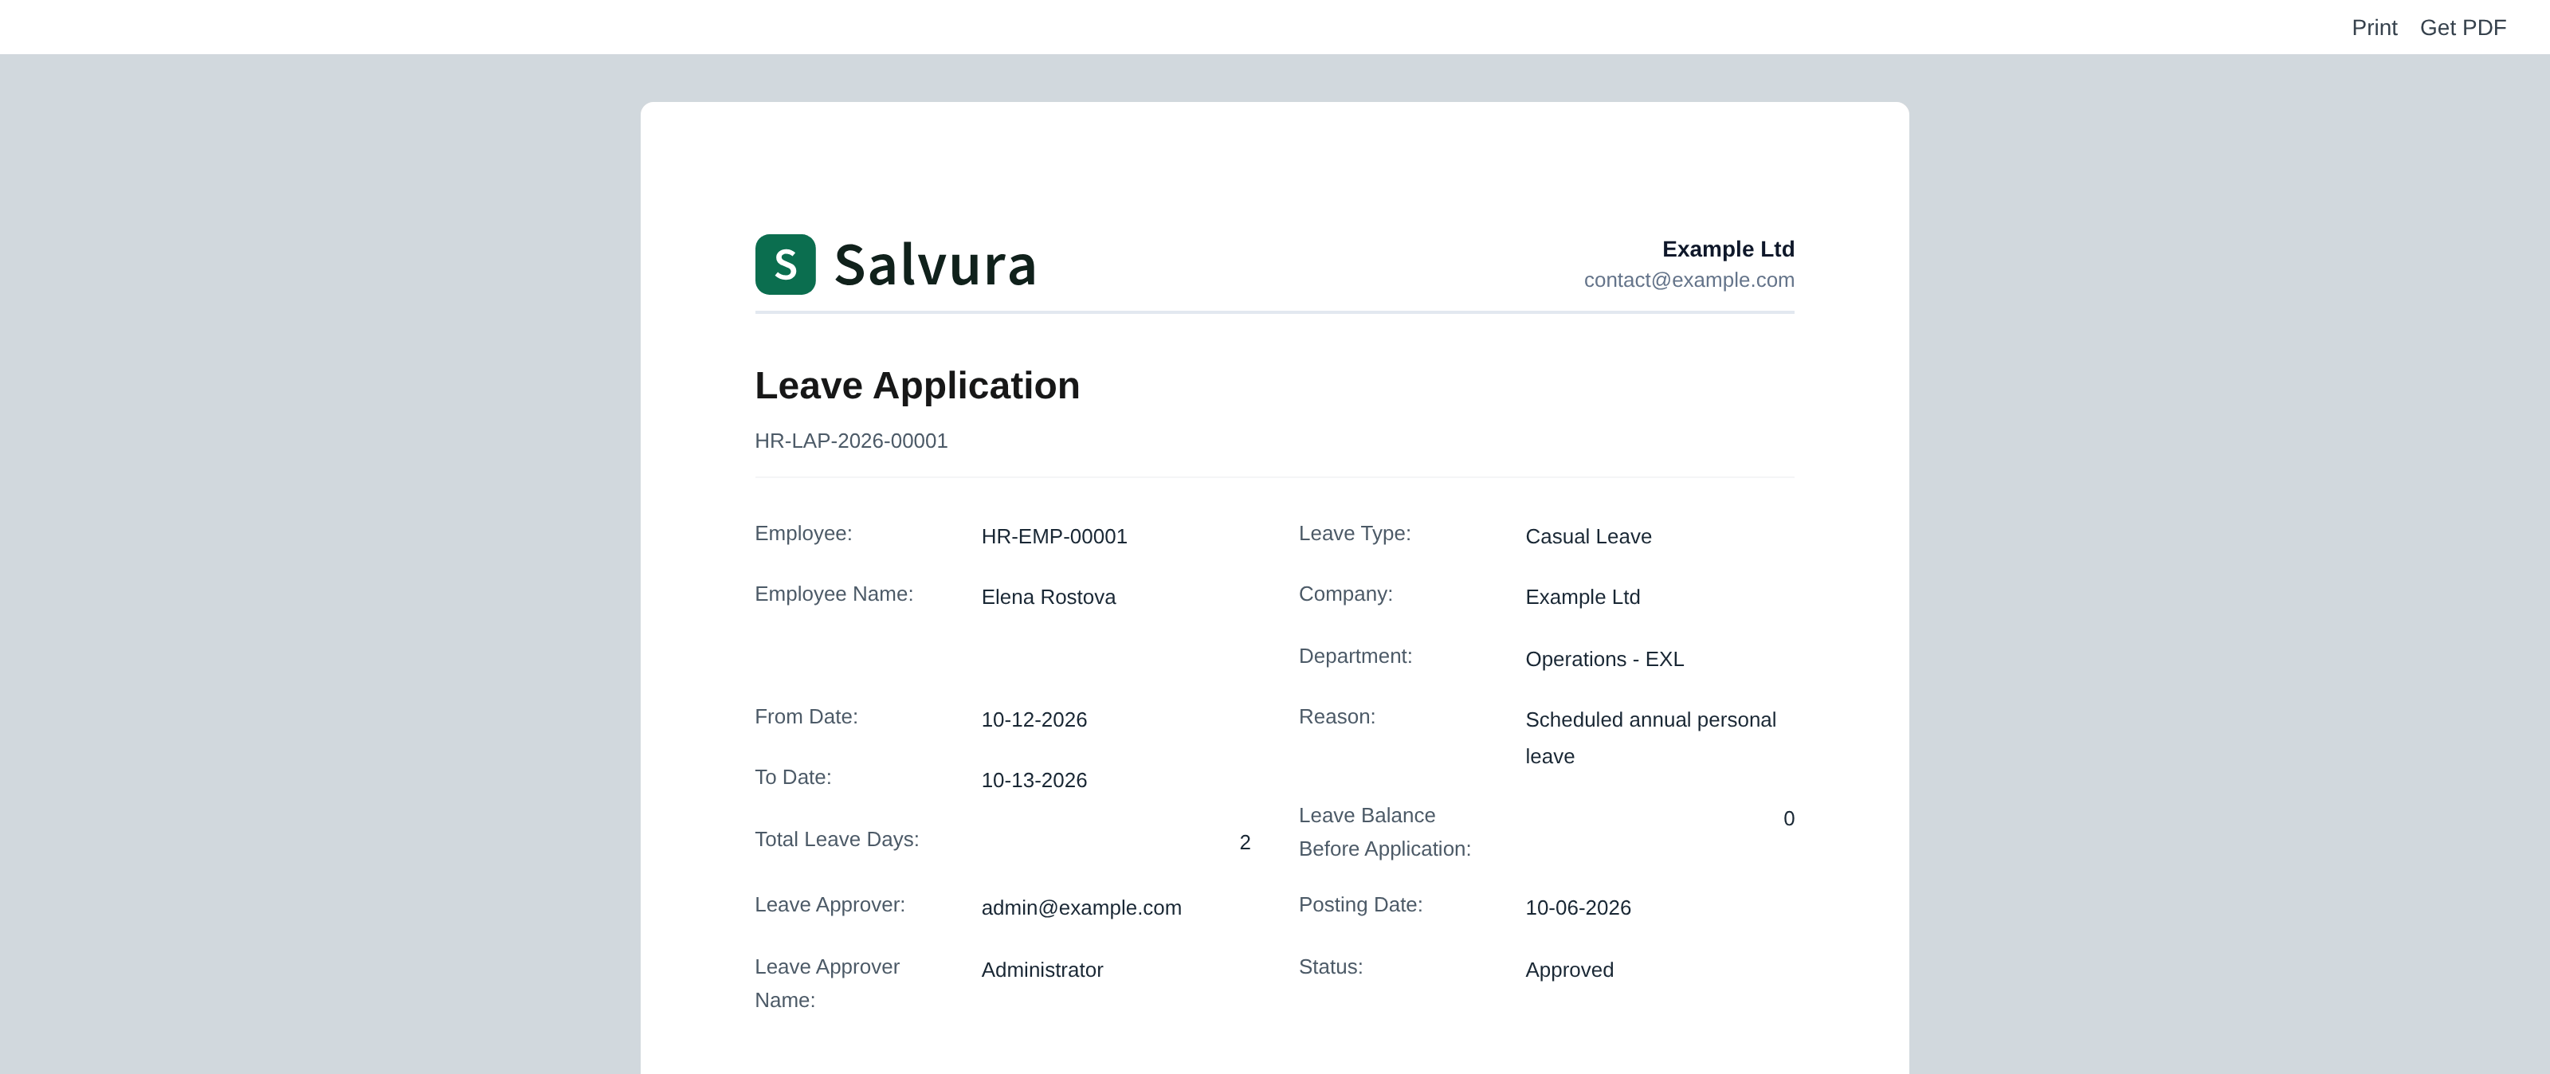This screenshot has height=1074, width=2550.
Task: Click the Employee Name: label
Action: (x=834, y=594)
